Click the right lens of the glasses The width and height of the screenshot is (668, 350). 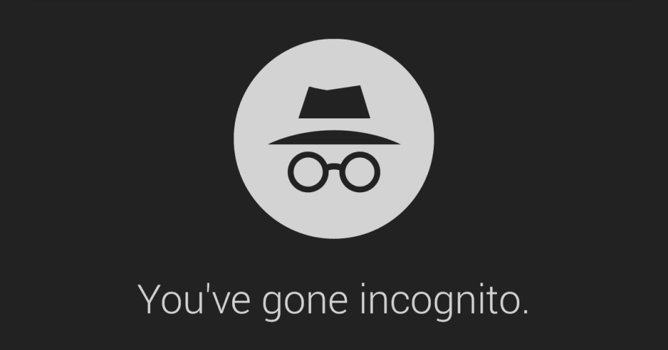tap(360, 172)
